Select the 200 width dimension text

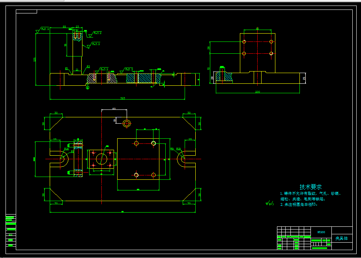point(257,92)
